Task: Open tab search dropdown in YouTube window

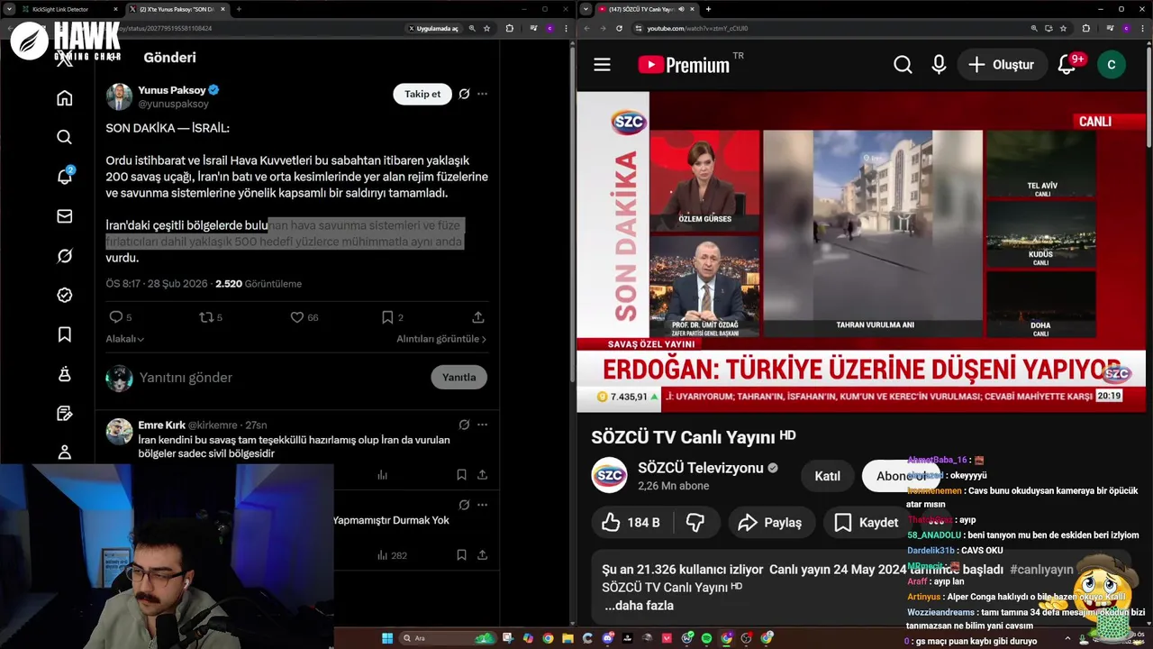Action: pos(586,9)
